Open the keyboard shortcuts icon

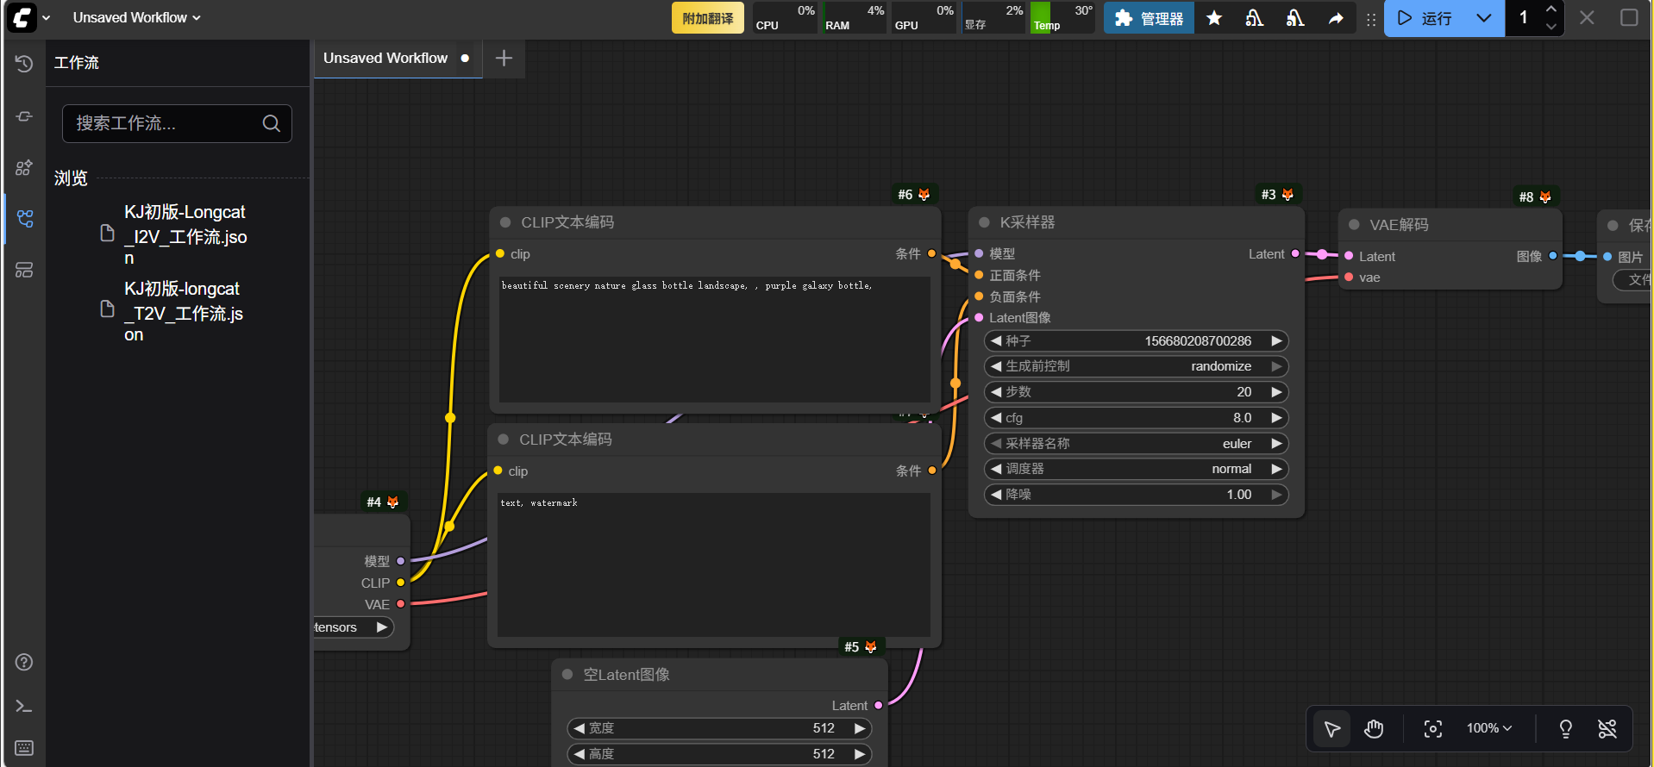pos(24,747)
